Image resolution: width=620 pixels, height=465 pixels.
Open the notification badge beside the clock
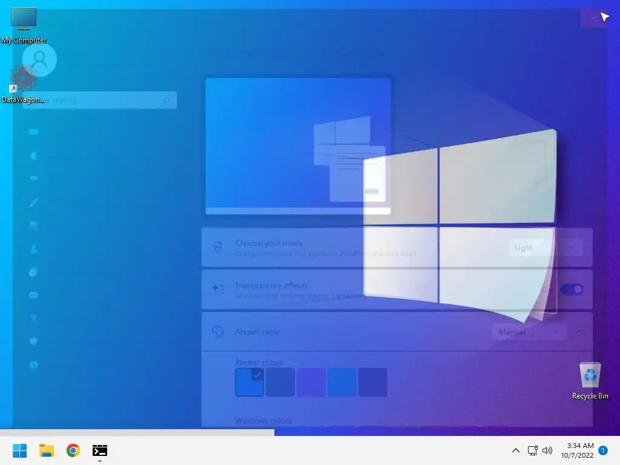(603, 450)
